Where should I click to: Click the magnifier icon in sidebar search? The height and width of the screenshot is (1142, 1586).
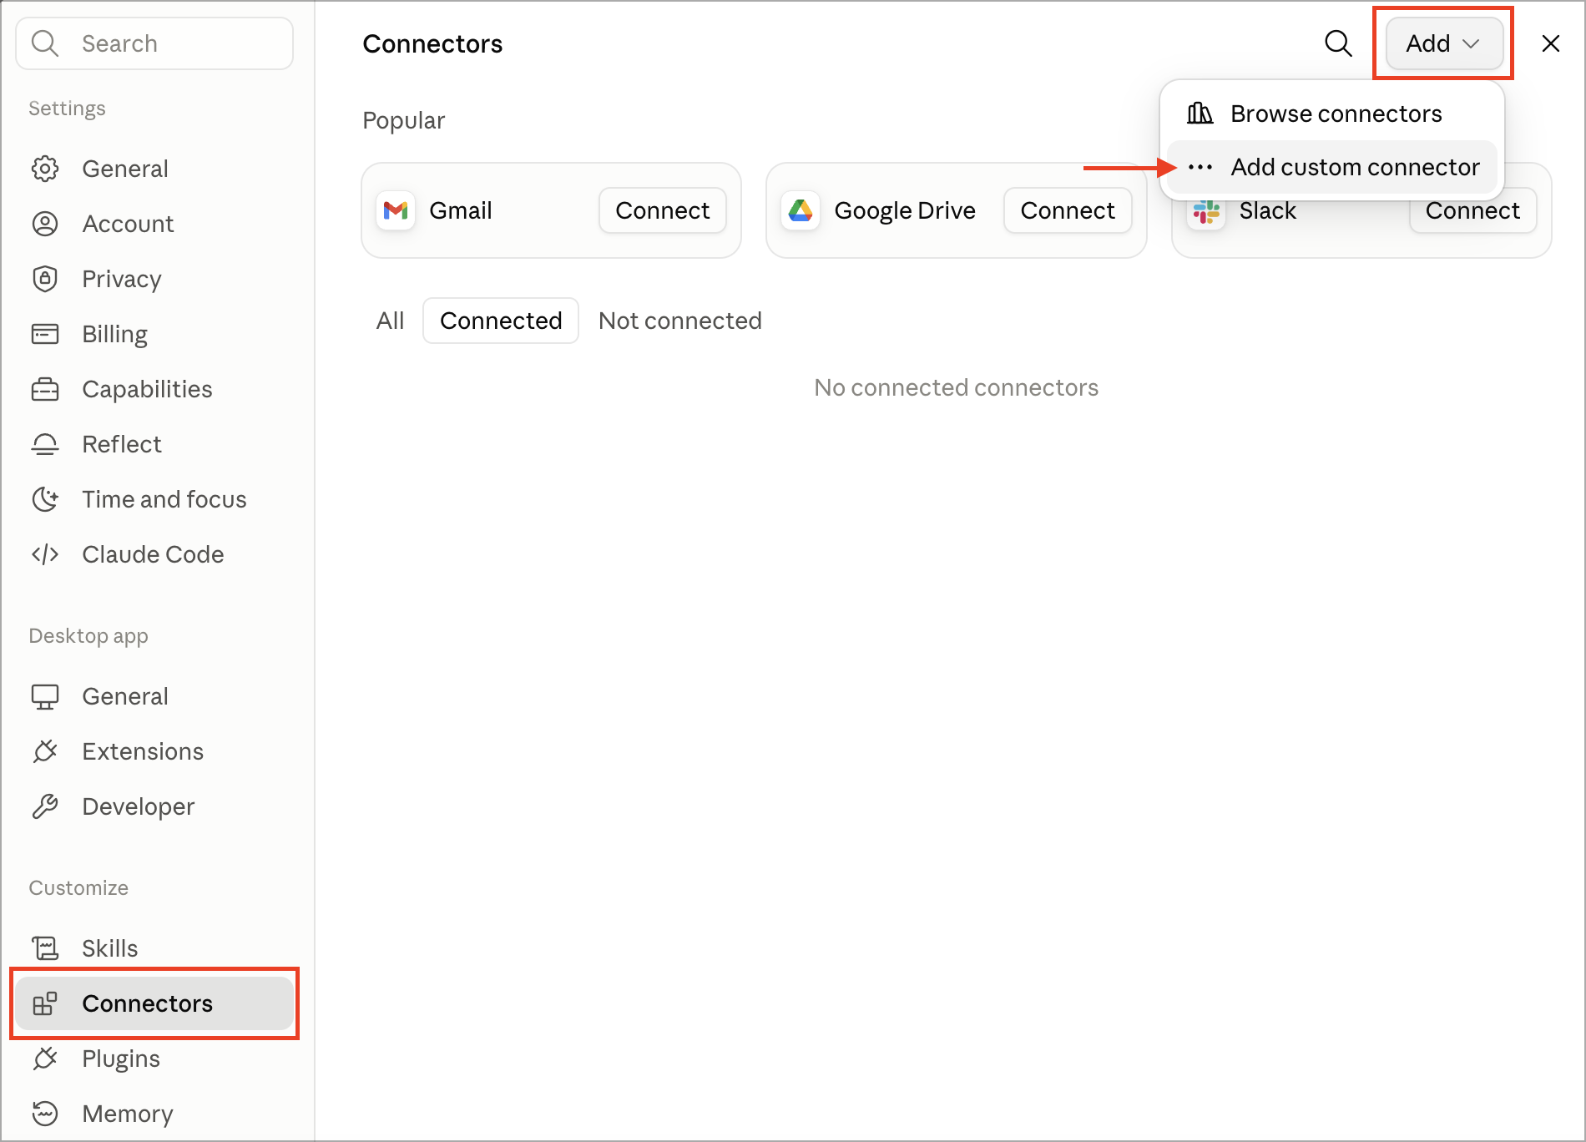click(45, 43)
